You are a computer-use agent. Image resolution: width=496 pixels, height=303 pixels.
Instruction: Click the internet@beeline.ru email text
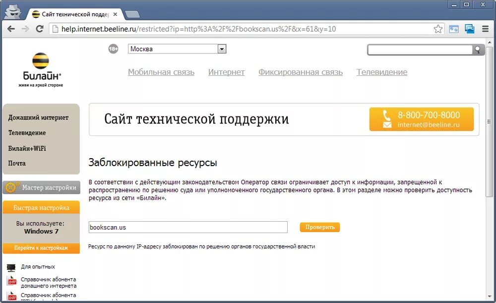tap(429, 124)
